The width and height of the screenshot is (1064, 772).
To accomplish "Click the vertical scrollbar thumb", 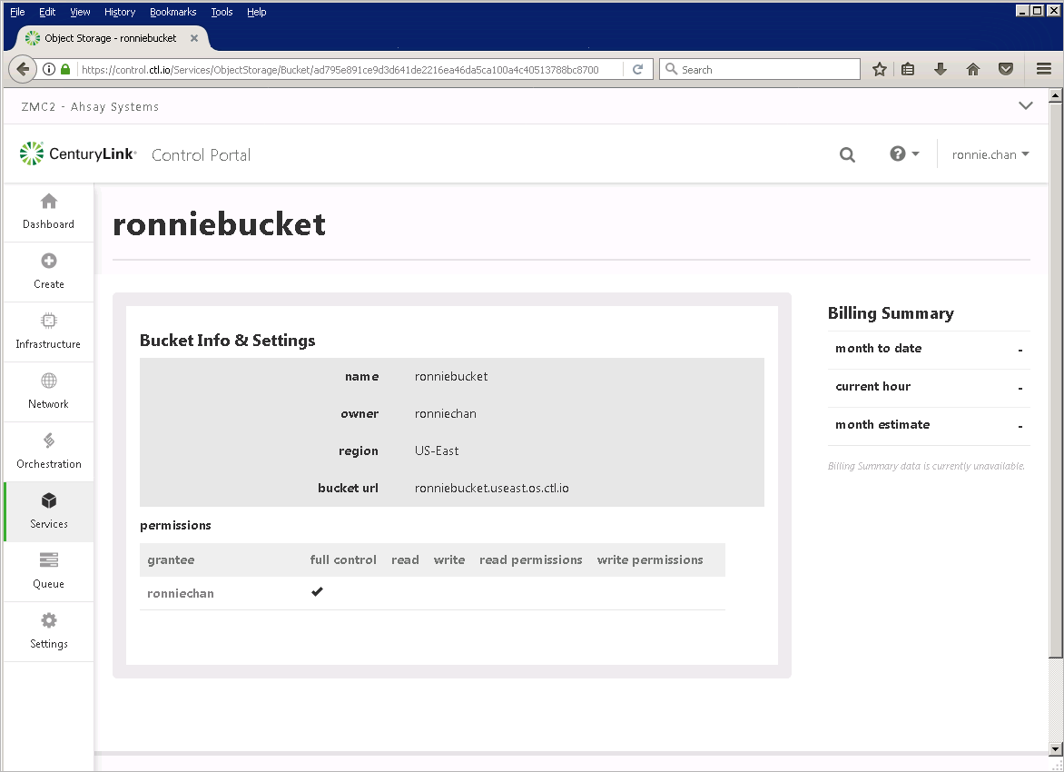I will click(1055, 381).
